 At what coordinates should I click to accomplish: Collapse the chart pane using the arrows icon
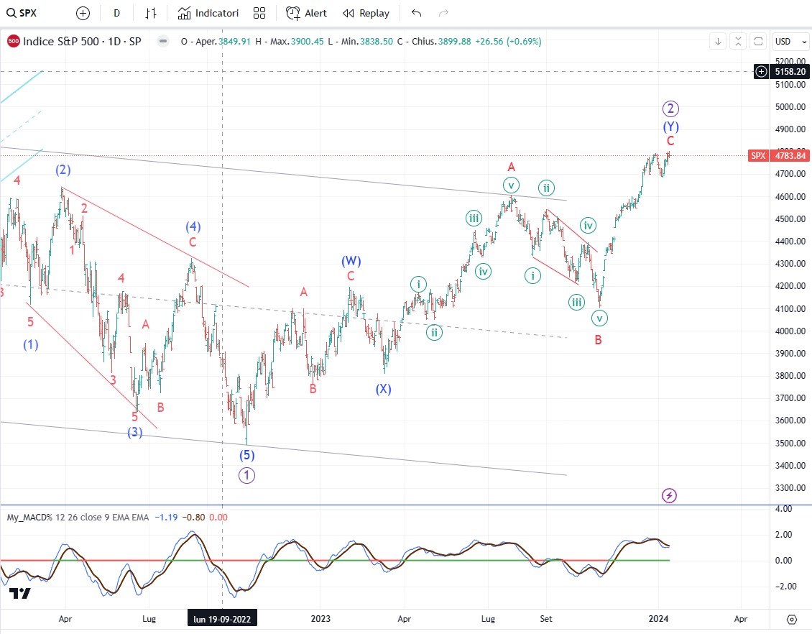pos(739,42)
